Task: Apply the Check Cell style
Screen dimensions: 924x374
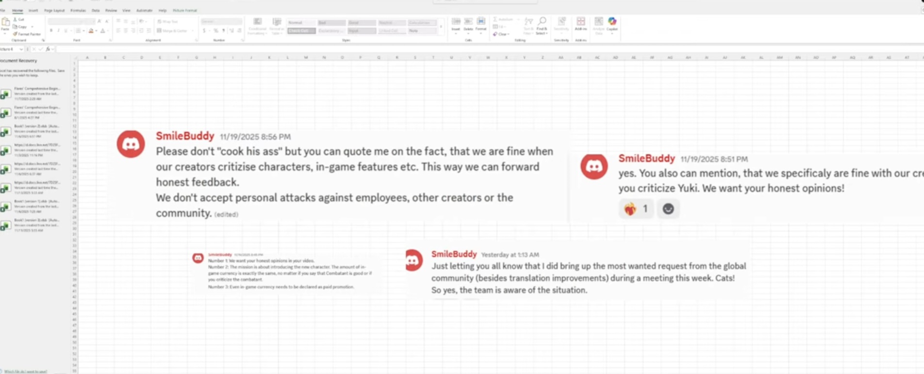Action: click(301, 31)
